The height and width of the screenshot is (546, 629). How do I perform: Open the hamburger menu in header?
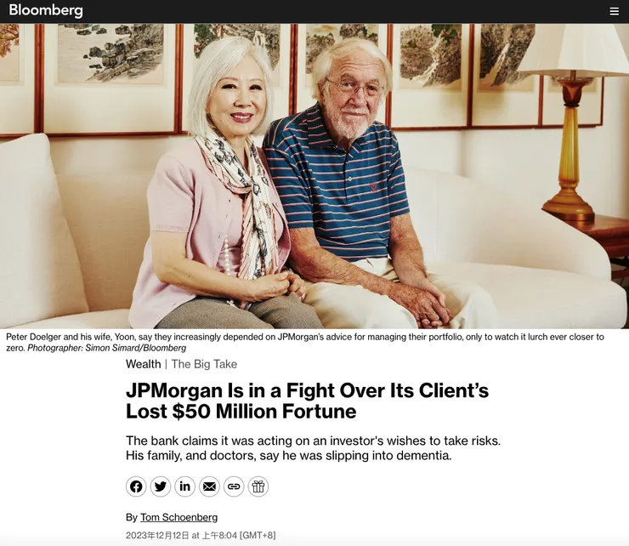615,11
